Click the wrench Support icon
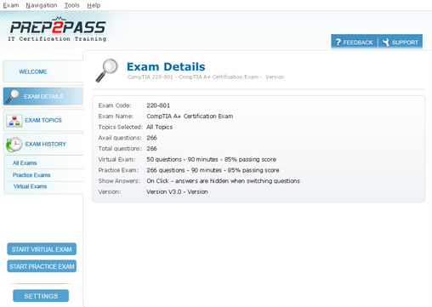The width and height of the screenshot is (432, 307). coord(386,43)
